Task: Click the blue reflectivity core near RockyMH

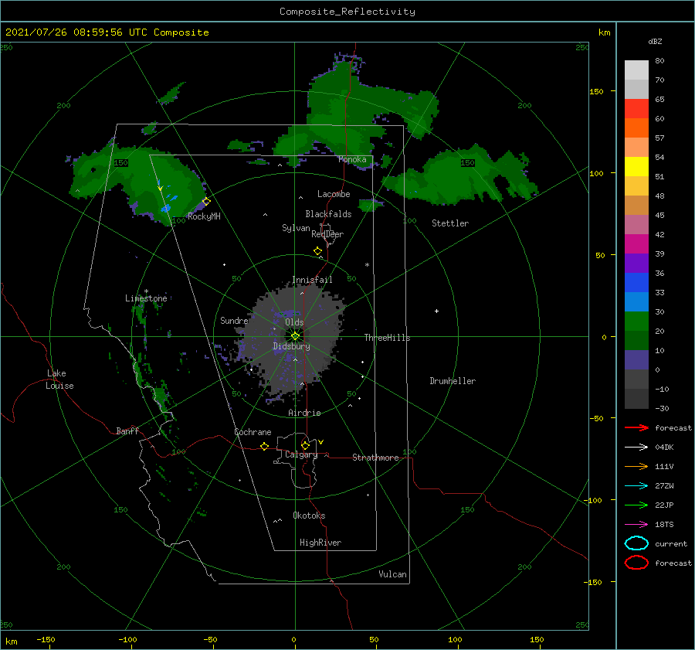Action: (x=166, y=208)
